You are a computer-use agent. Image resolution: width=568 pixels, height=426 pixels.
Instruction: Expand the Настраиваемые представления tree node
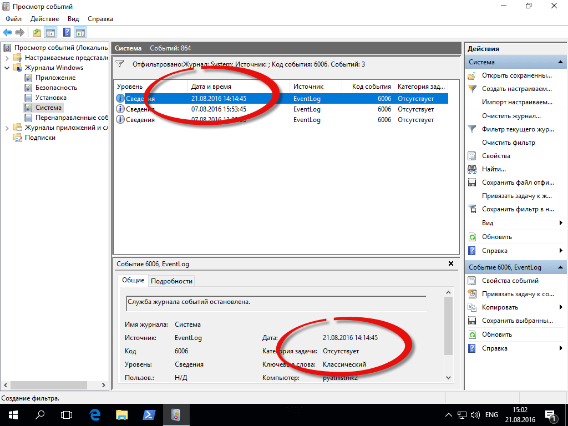point(7,58)
